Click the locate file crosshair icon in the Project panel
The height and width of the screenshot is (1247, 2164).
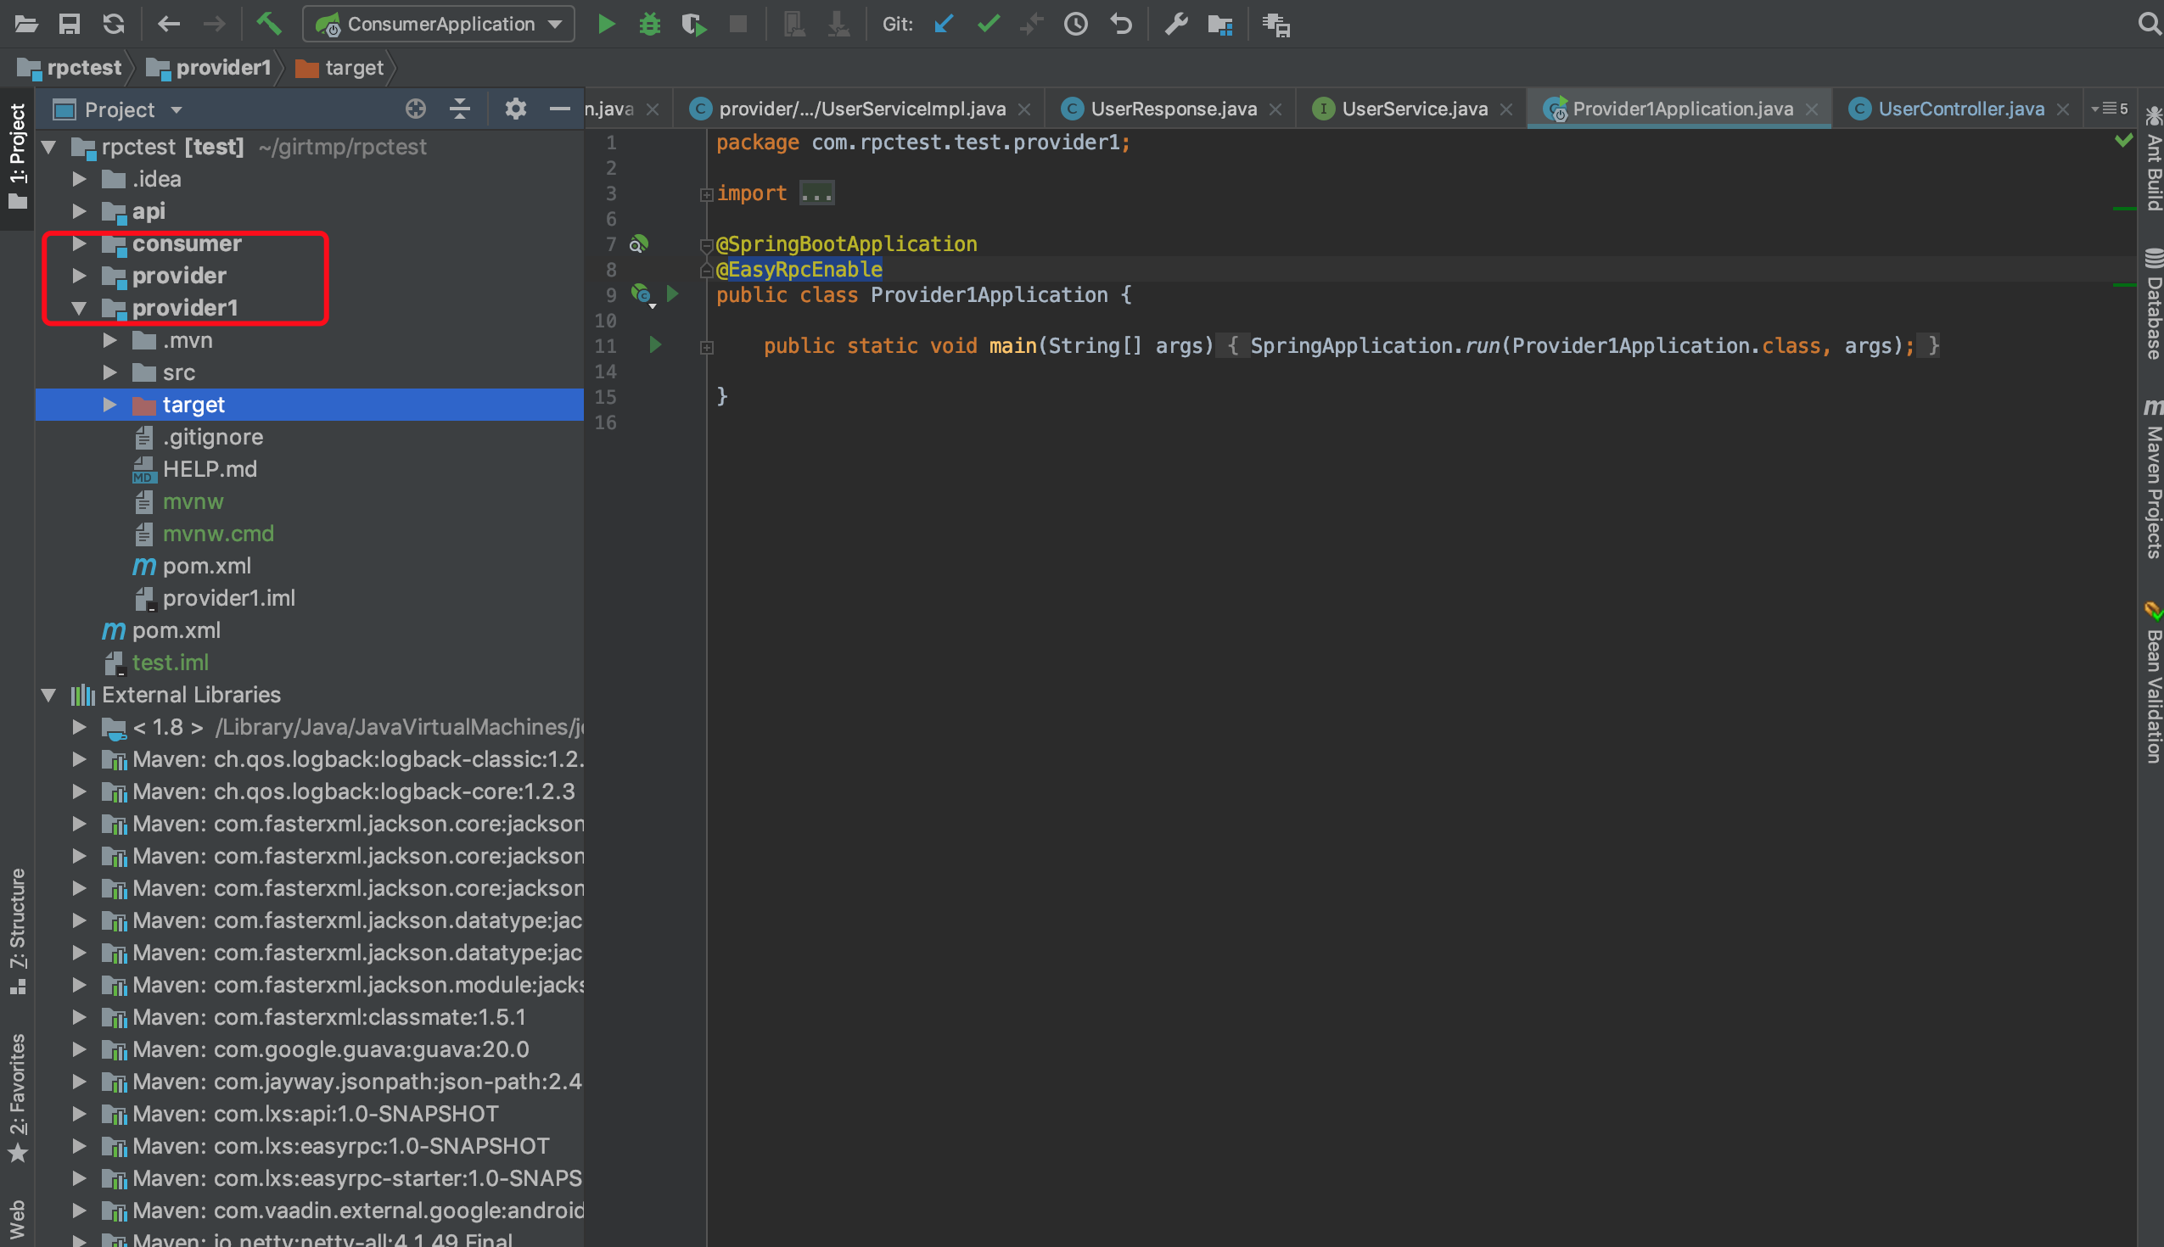pyautogui.click(x=416, y=109)
